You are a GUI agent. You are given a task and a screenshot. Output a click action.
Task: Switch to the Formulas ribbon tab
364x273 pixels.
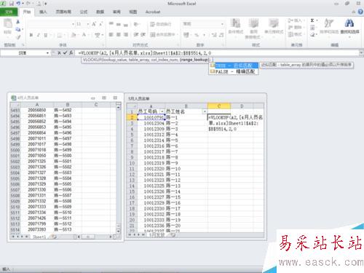84,12
